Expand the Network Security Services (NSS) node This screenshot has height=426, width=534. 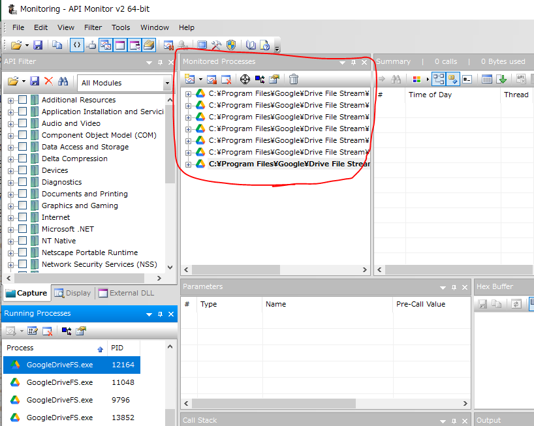click(x=10, y=265)
